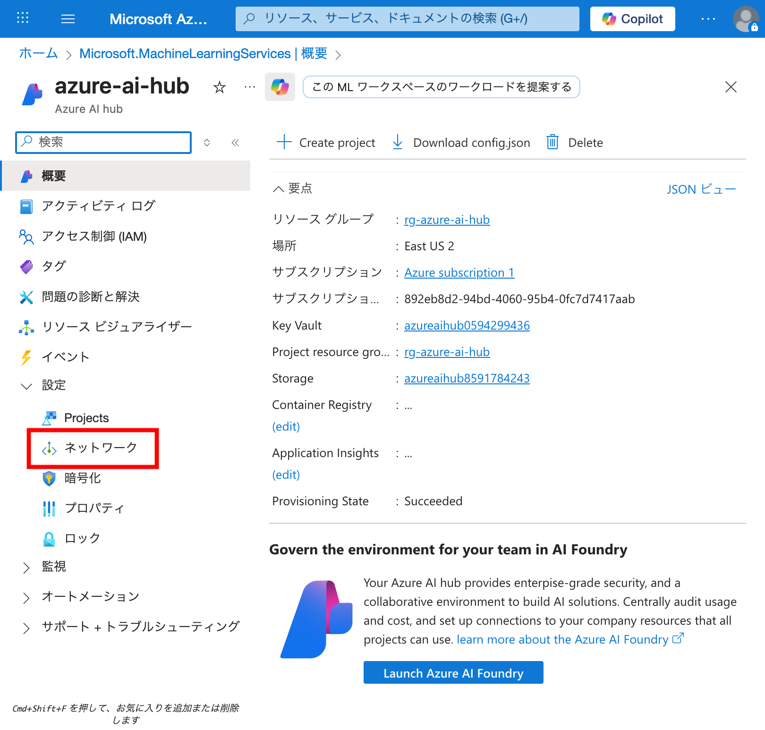Click the プロパティ bars icon
Image resolution: width=765 pixels, height=730 pixels.
(49, 509)
